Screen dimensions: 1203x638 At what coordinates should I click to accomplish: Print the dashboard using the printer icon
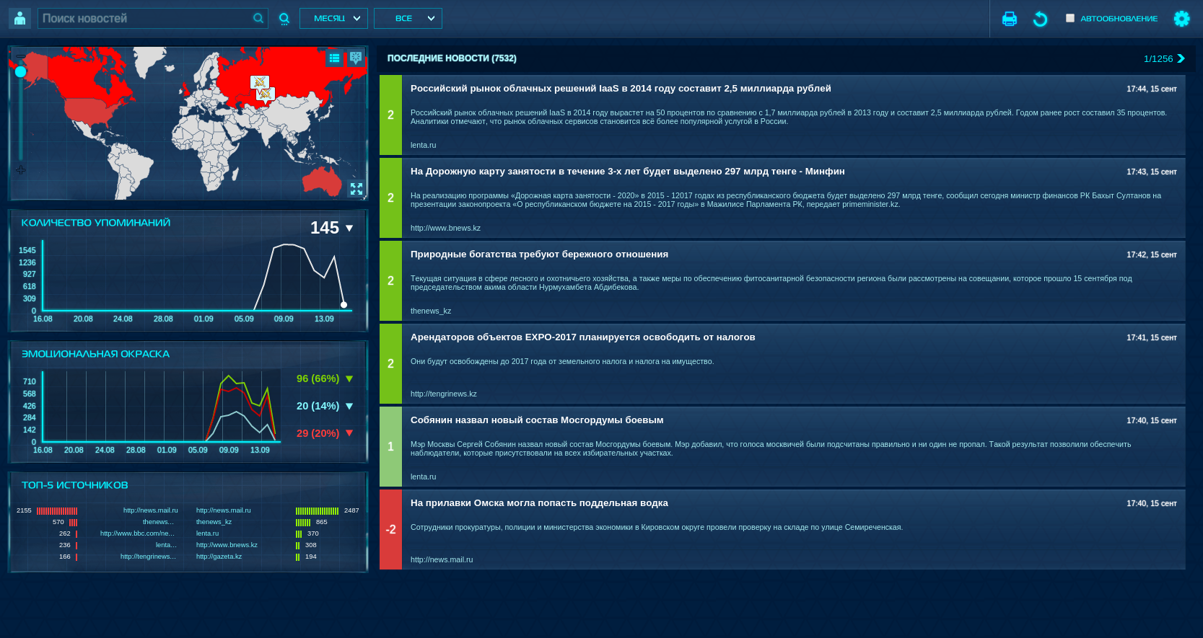coord(1010,19)
